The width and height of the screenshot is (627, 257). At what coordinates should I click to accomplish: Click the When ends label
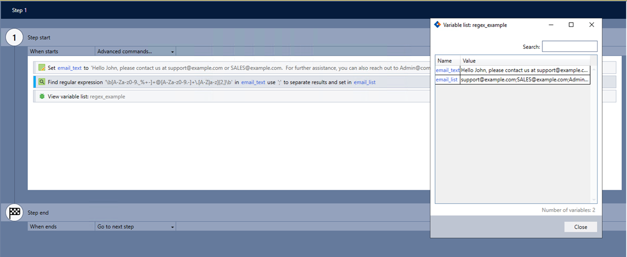tap(43, 227)
